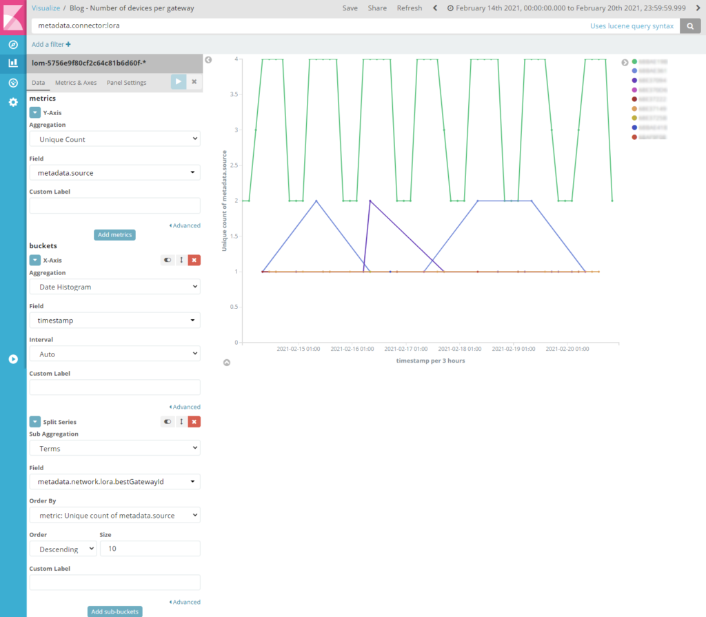Click the Split Series priority handle

click(x=181, y=421)
